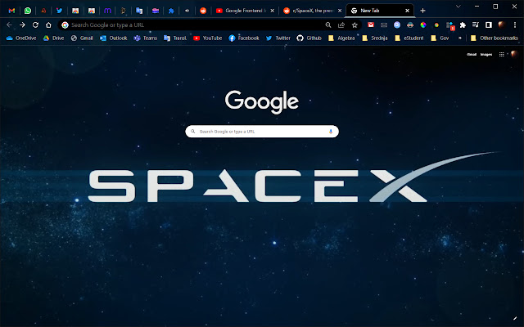Switch to the pinned WhatsApp tab

(x=28, y=11)
